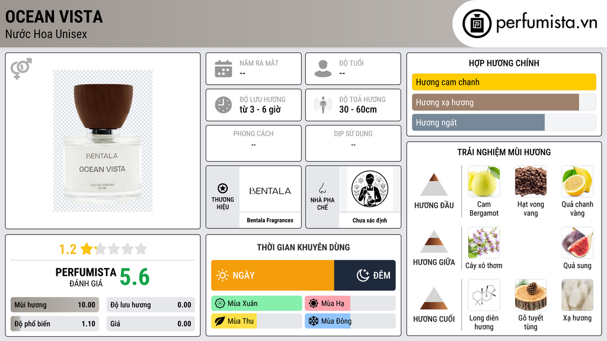Click the Mùa Hạ season bar
This screenshot has width=607, height=341.
point(350,304)
